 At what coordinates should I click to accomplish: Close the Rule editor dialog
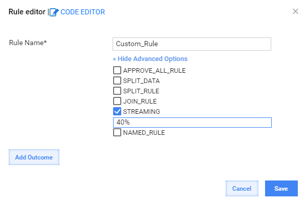(x=295, y=11)
